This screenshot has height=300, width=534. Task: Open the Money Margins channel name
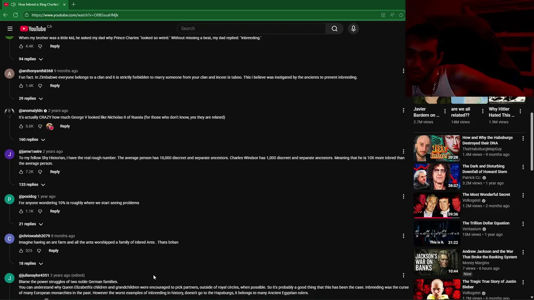[476, 263]
